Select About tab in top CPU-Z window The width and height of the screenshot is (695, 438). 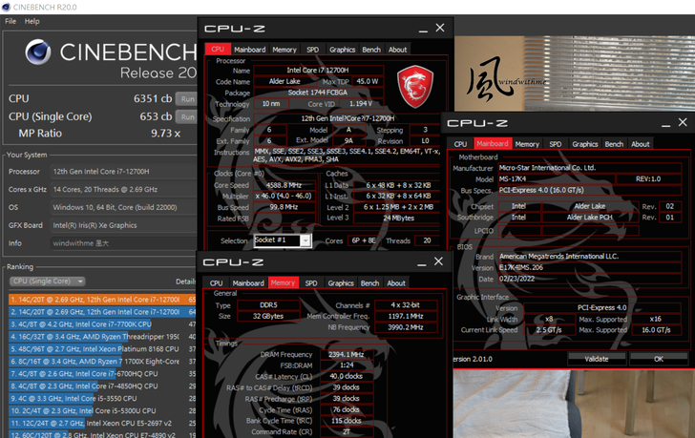click(x=397, y=50)
